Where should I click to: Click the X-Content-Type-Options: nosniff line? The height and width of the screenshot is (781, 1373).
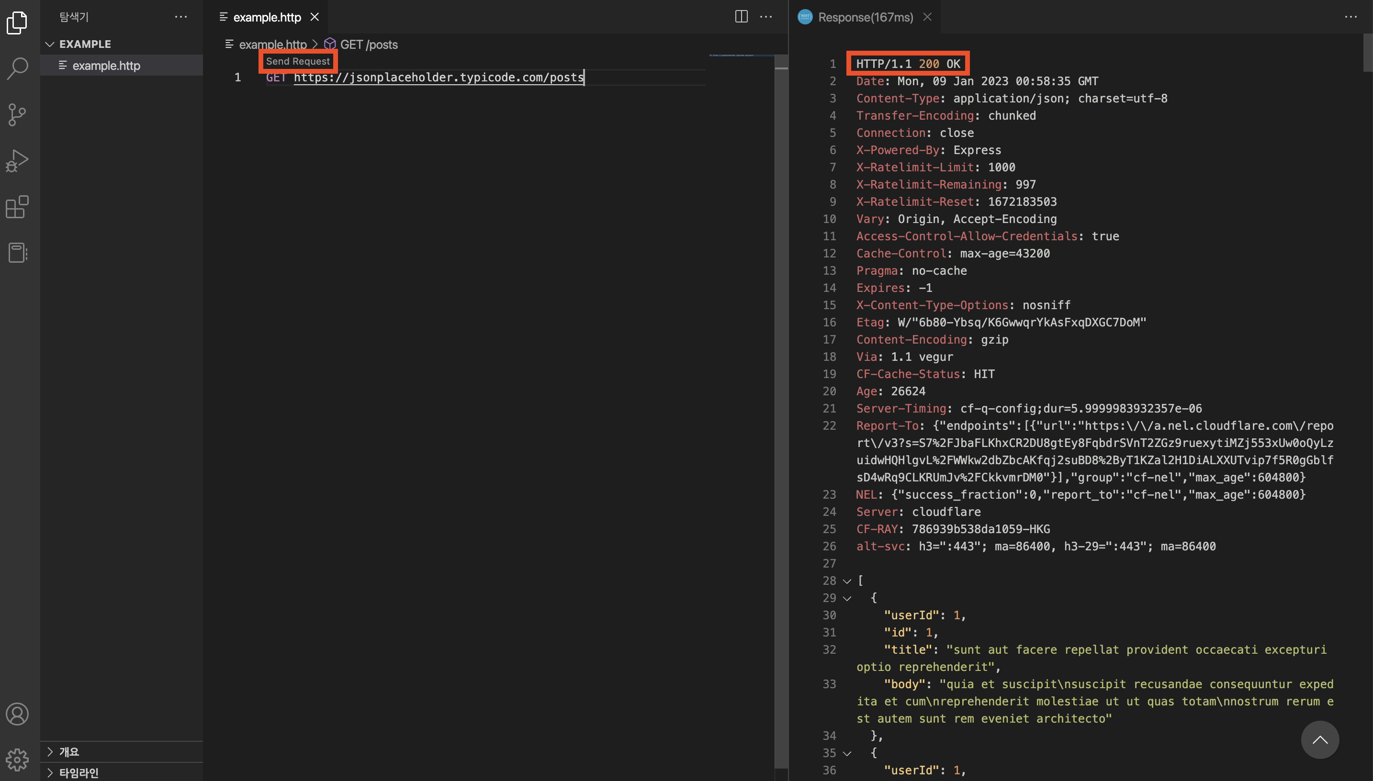pos(963,305)
